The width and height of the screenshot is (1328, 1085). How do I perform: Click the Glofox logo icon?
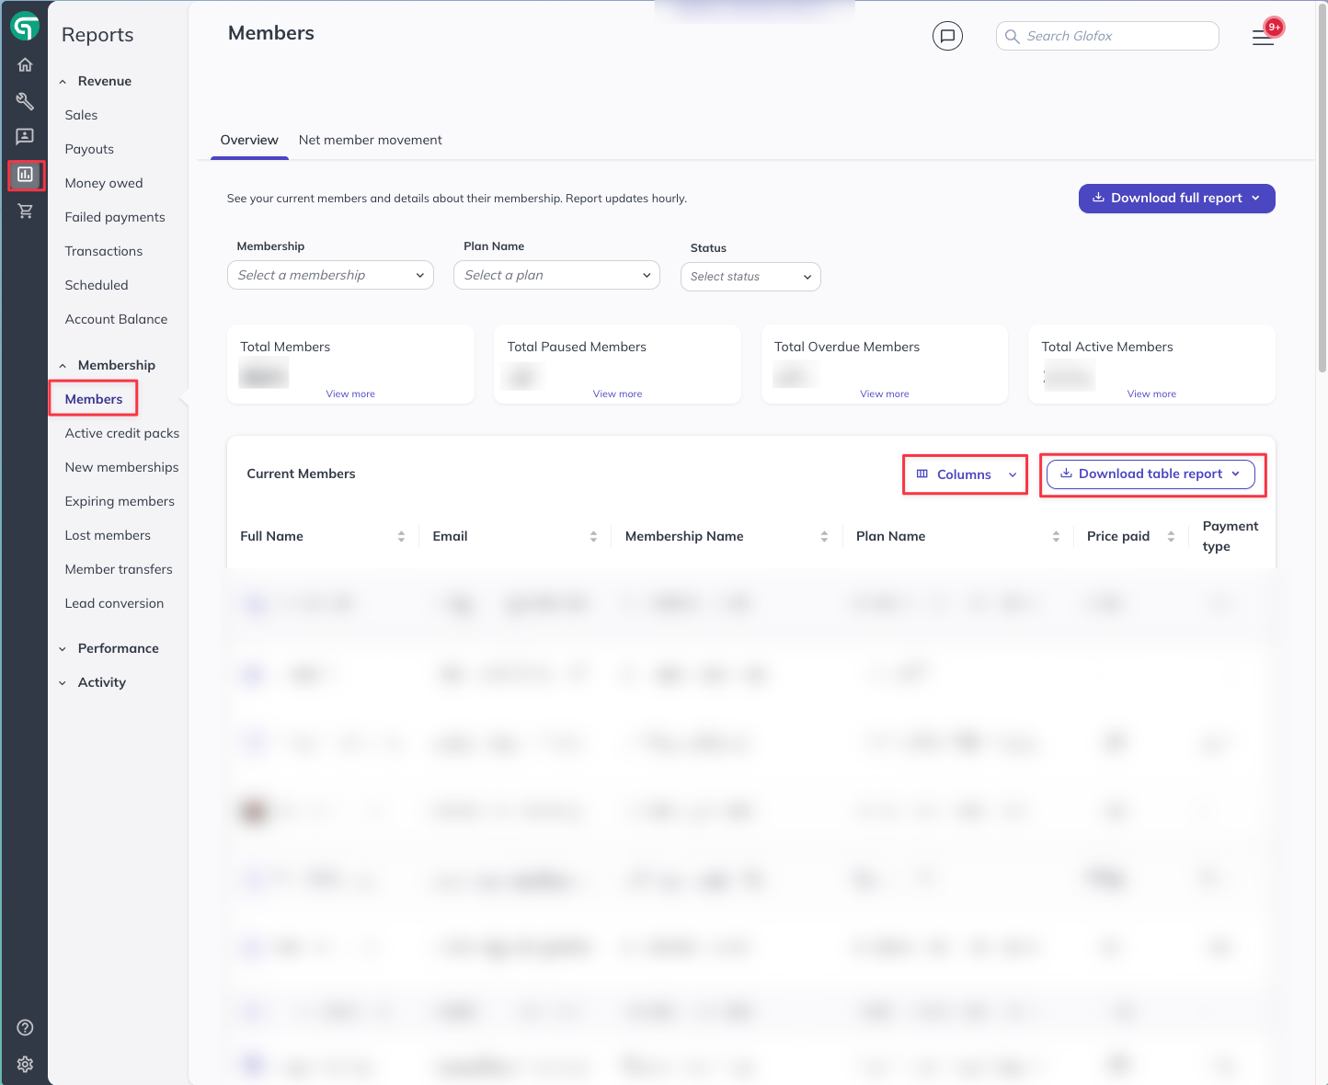pyautogui.click(x=25, y=28)
